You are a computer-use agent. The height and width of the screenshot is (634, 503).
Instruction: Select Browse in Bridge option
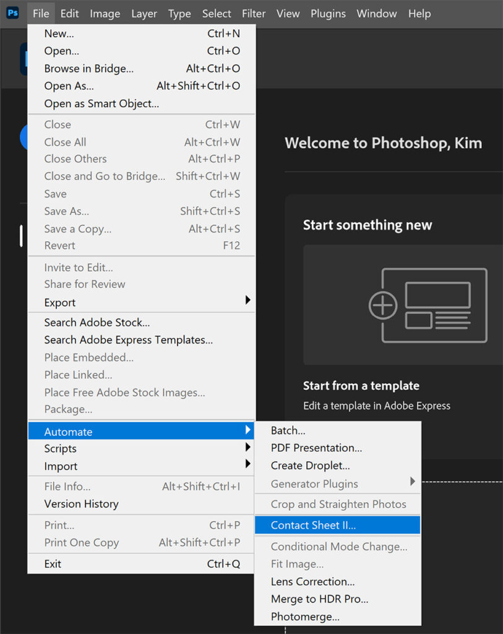88,69
